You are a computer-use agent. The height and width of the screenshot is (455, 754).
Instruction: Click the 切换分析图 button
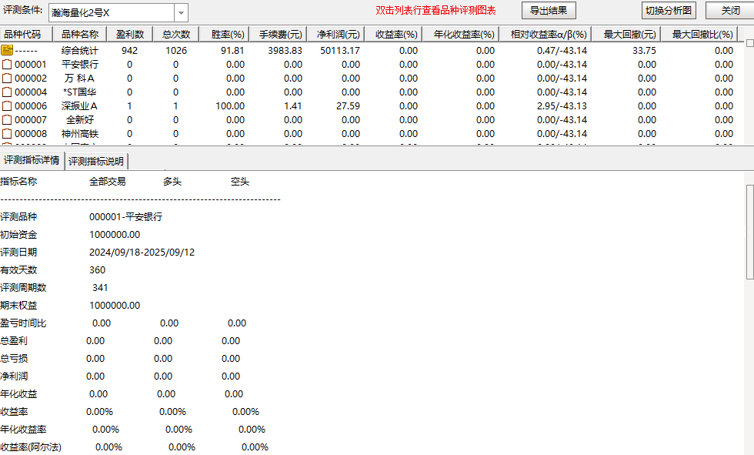[x=669, y=10]
